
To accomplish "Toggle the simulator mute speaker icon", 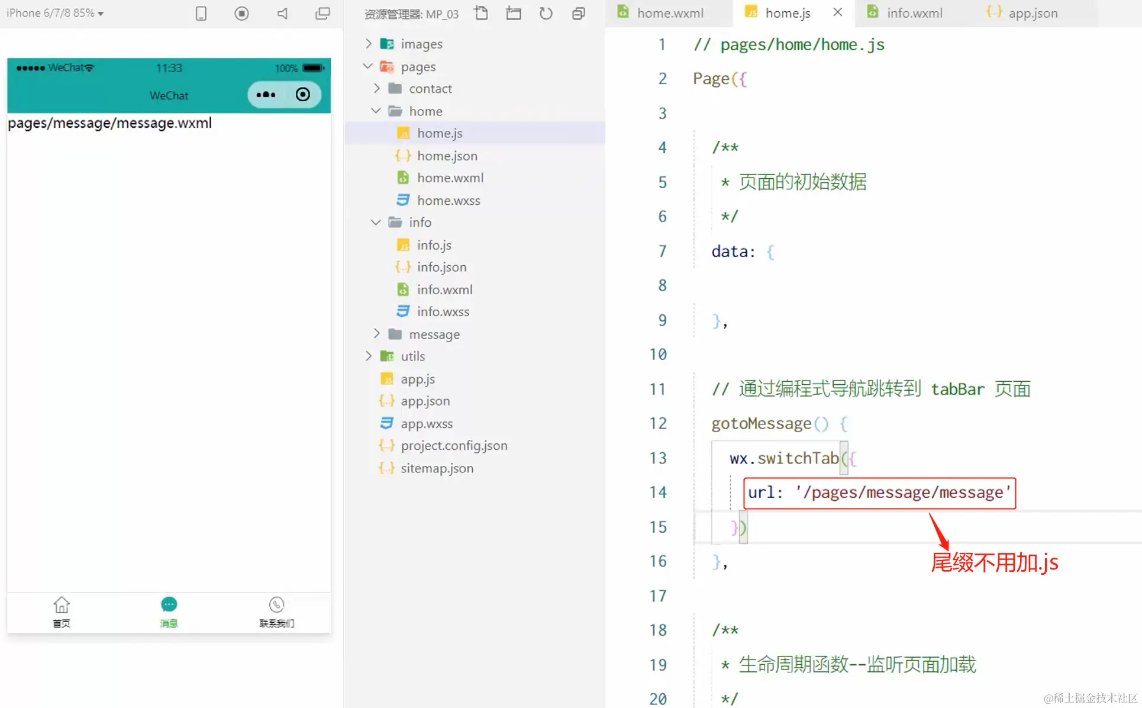I will [282, 13].
